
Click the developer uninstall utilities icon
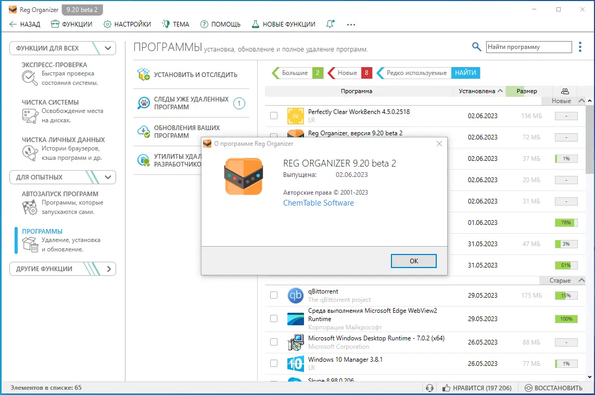coord(144,160)
